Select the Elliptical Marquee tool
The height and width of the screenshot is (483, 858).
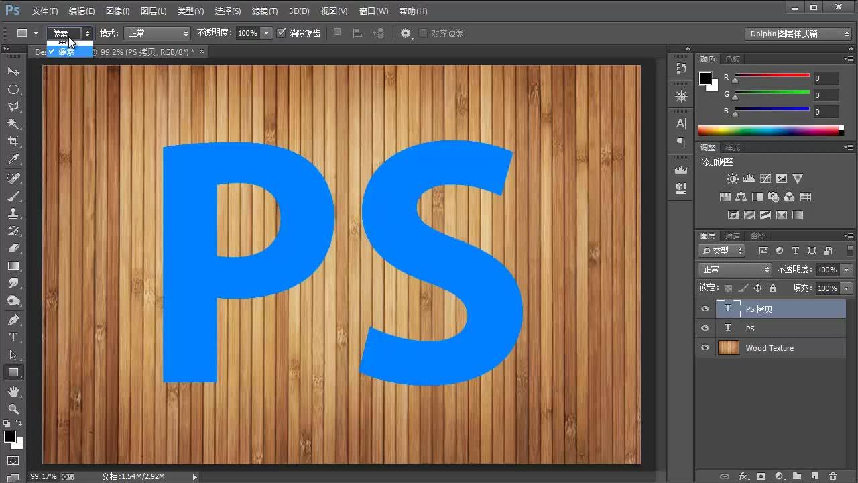coord(13,89)
